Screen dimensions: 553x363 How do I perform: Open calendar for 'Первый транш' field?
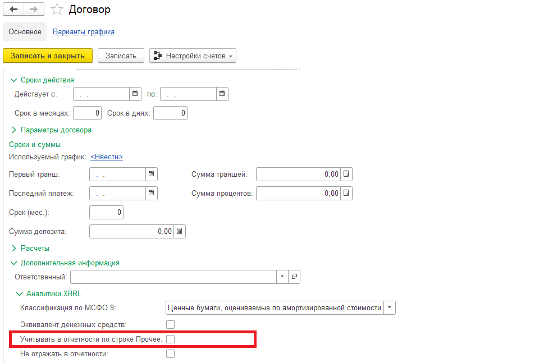(152, 174)
